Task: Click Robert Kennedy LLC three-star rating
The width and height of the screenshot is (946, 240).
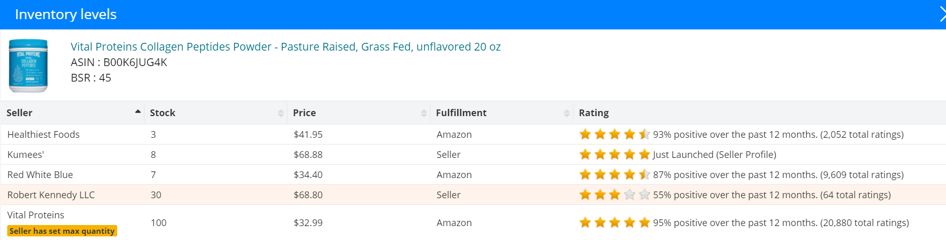Action: (615, 195)
